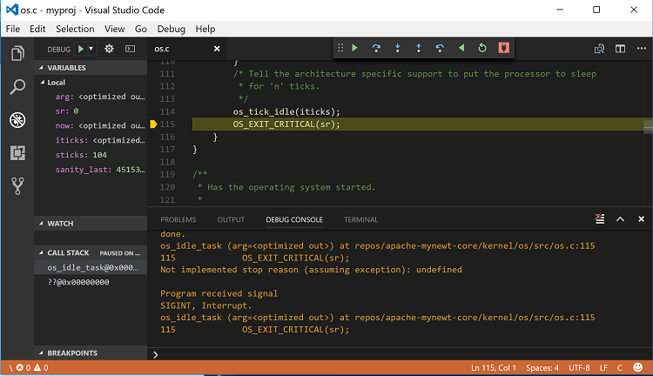Expand the BREAKPOINTS section
653x376 pixels.
[x=91, y=353]
